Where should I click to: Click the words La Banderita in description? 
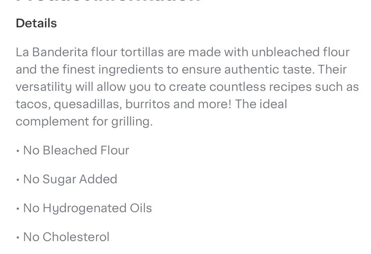51,52
